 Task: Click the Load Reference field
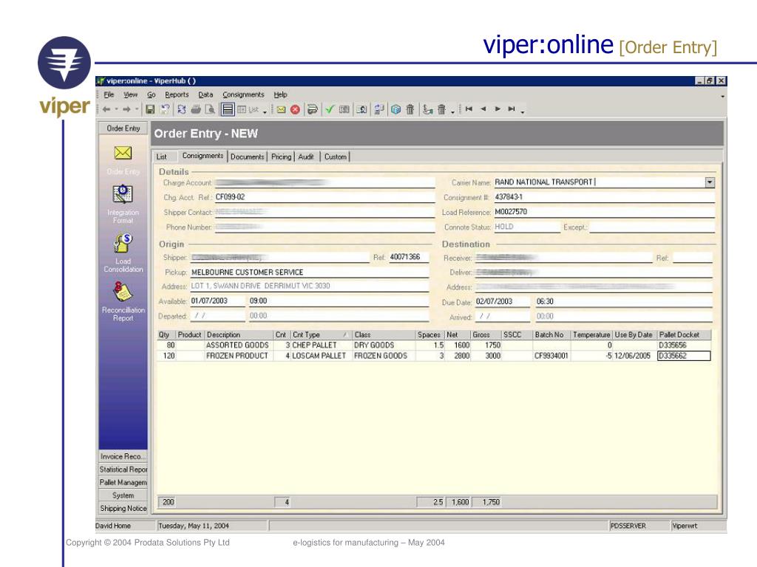click(604, 212)
